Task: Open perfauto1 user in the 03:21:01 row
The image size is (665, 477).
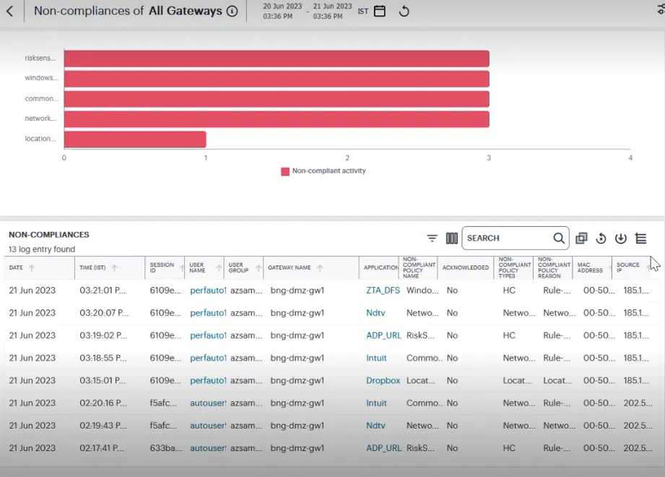Action: (208, 291)
